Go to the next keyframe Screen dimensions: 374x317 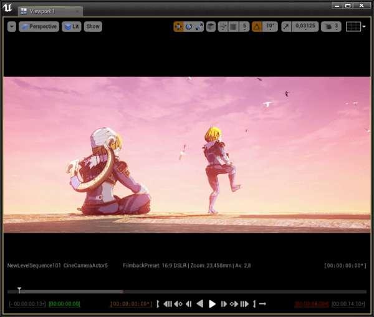pos(234,304)
